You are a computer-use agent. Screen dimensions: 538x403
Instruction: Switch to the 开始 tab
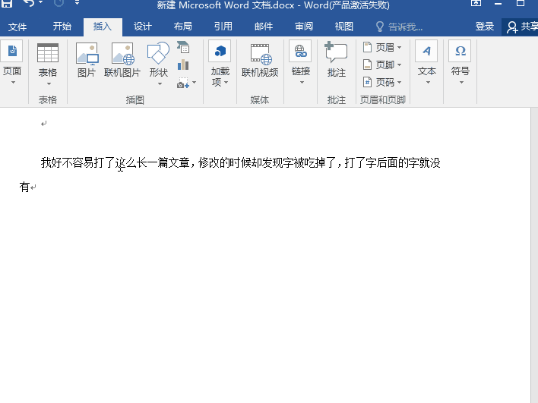pos(62,27)
